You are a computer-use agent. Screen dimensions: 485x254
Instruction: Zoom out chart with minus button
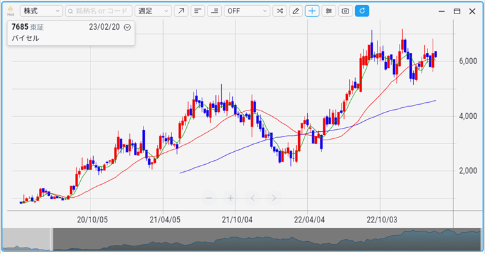coord(209,198)
